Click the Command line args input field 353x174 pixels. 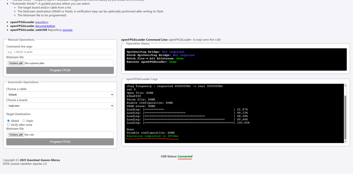tap(60, 52)
